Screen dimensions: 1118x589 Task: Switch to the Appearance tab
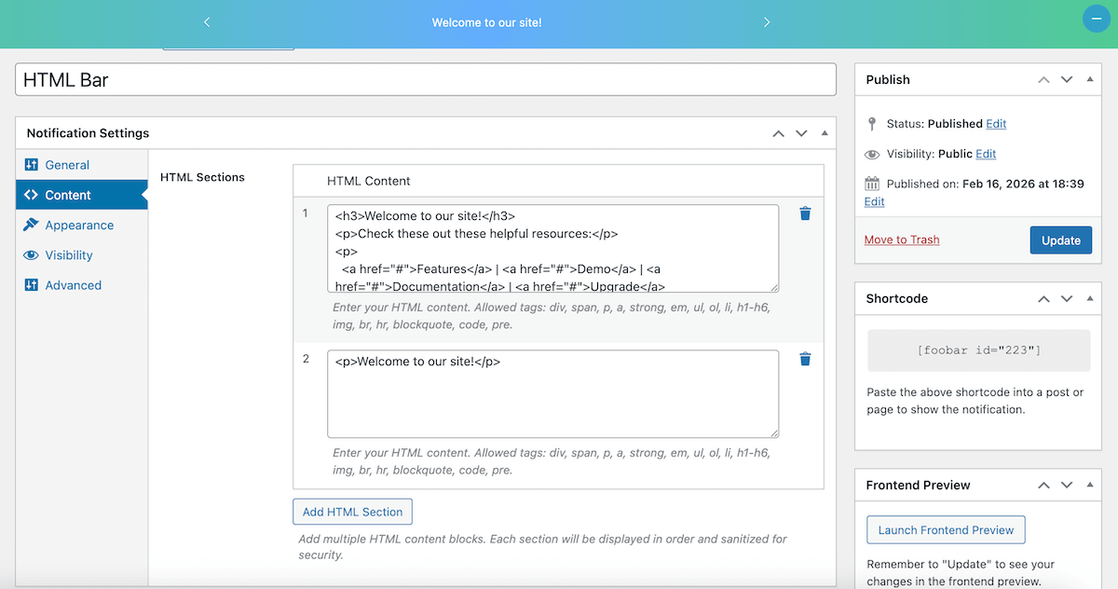click(79, 226)
